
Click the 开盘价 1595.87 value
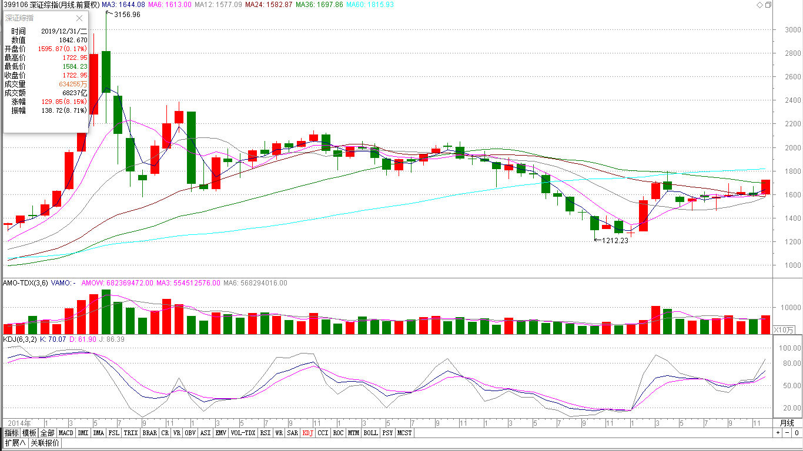62,49
